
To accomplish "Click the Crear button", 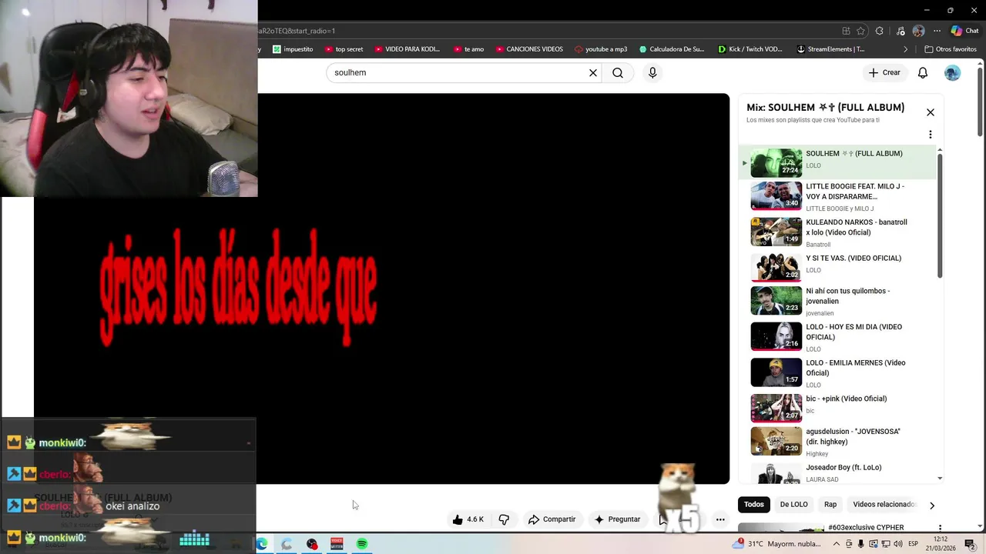I will (x=884, y=72).
